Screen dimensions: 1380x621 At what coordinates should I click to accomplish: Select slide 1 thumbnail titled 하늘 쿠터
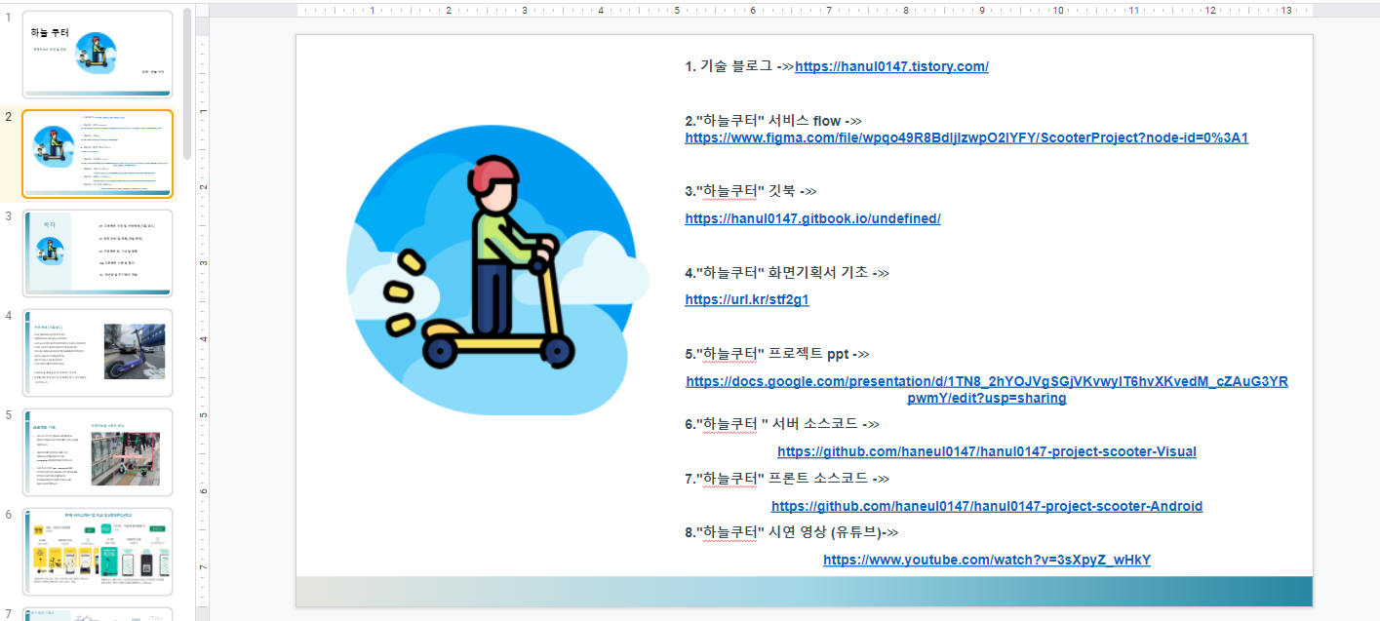point(98,55)
